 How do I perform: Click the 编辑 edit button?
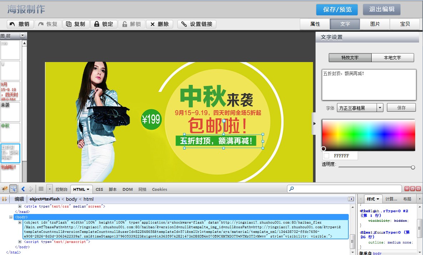[19, 199]
